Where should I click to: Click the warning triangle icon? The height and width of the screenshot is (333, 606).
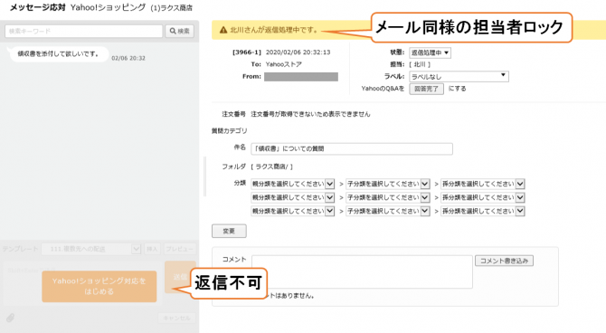pyautogui.click(x=223, y=30)
